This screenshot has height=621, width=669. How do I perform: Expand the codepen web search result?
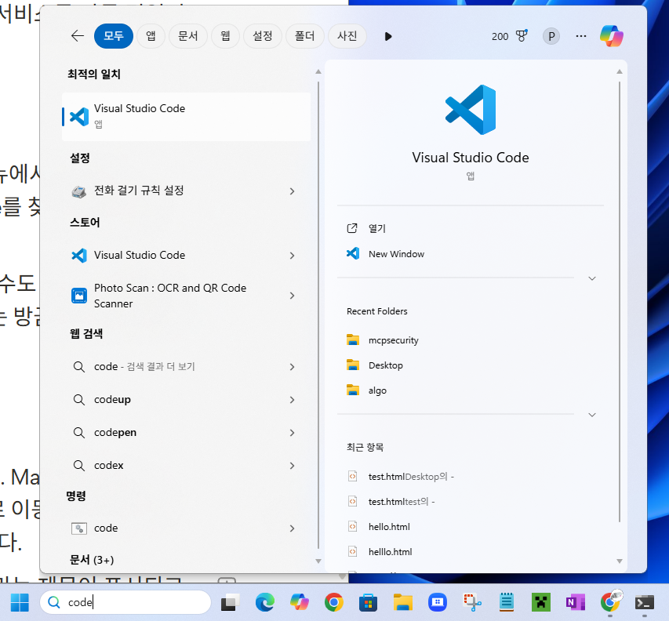(292, 433)
